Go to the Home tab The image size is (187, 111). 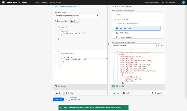[37, 2]
